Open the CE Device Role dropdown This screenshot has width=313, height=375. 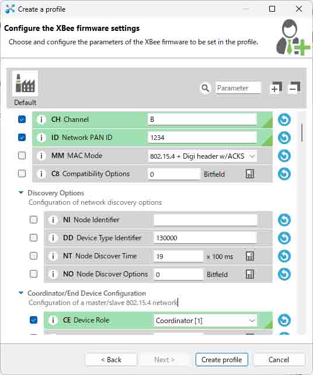pyautogui.click(x=205, y=321)
